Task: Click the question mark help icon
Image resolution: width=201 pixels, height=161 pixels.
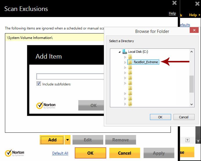Action: (x=187, y=140)
